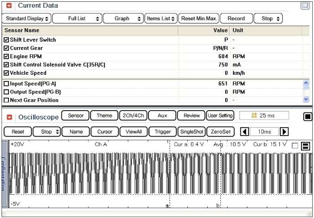Click the Input Speed value 651
The height and width of the screenshot is (218, 314).
coord(223,84)
